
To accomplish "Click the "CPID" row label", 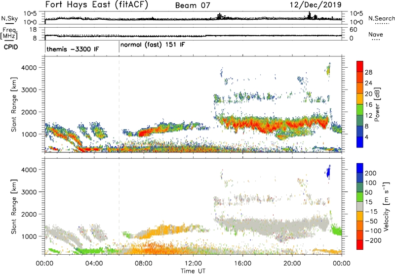I will pos(11,47).
